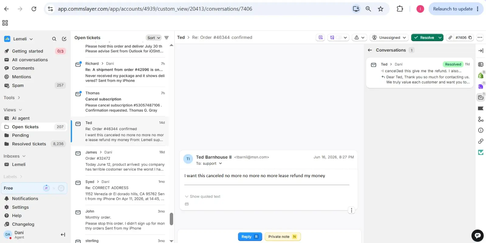The width and height of the screenshot is (486, 243).
Task: Go to Getting started
Action: [x=34, y=51]
